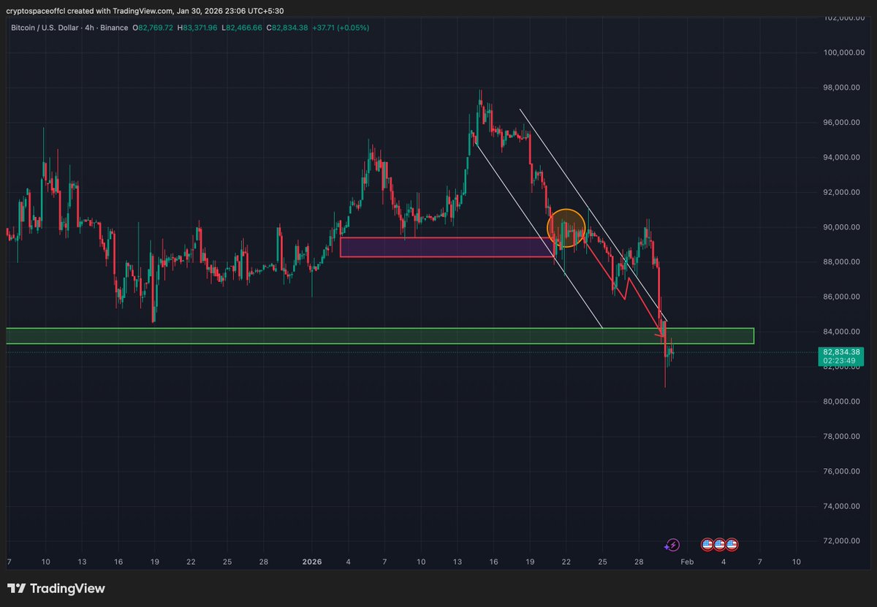
Task: Click the 92,000.00 price axis label
Action: (841, 192)
